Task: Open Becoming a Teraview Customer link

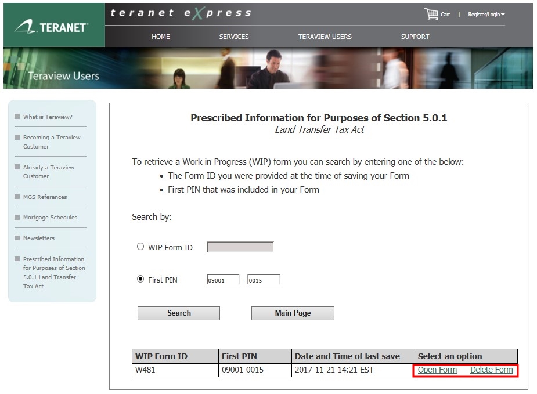Action: click(52, 142)
